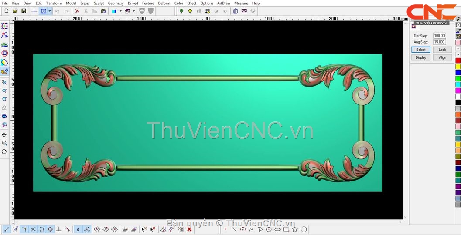Pick the red color swatch
Screen dimensions: 461x235
458,60
